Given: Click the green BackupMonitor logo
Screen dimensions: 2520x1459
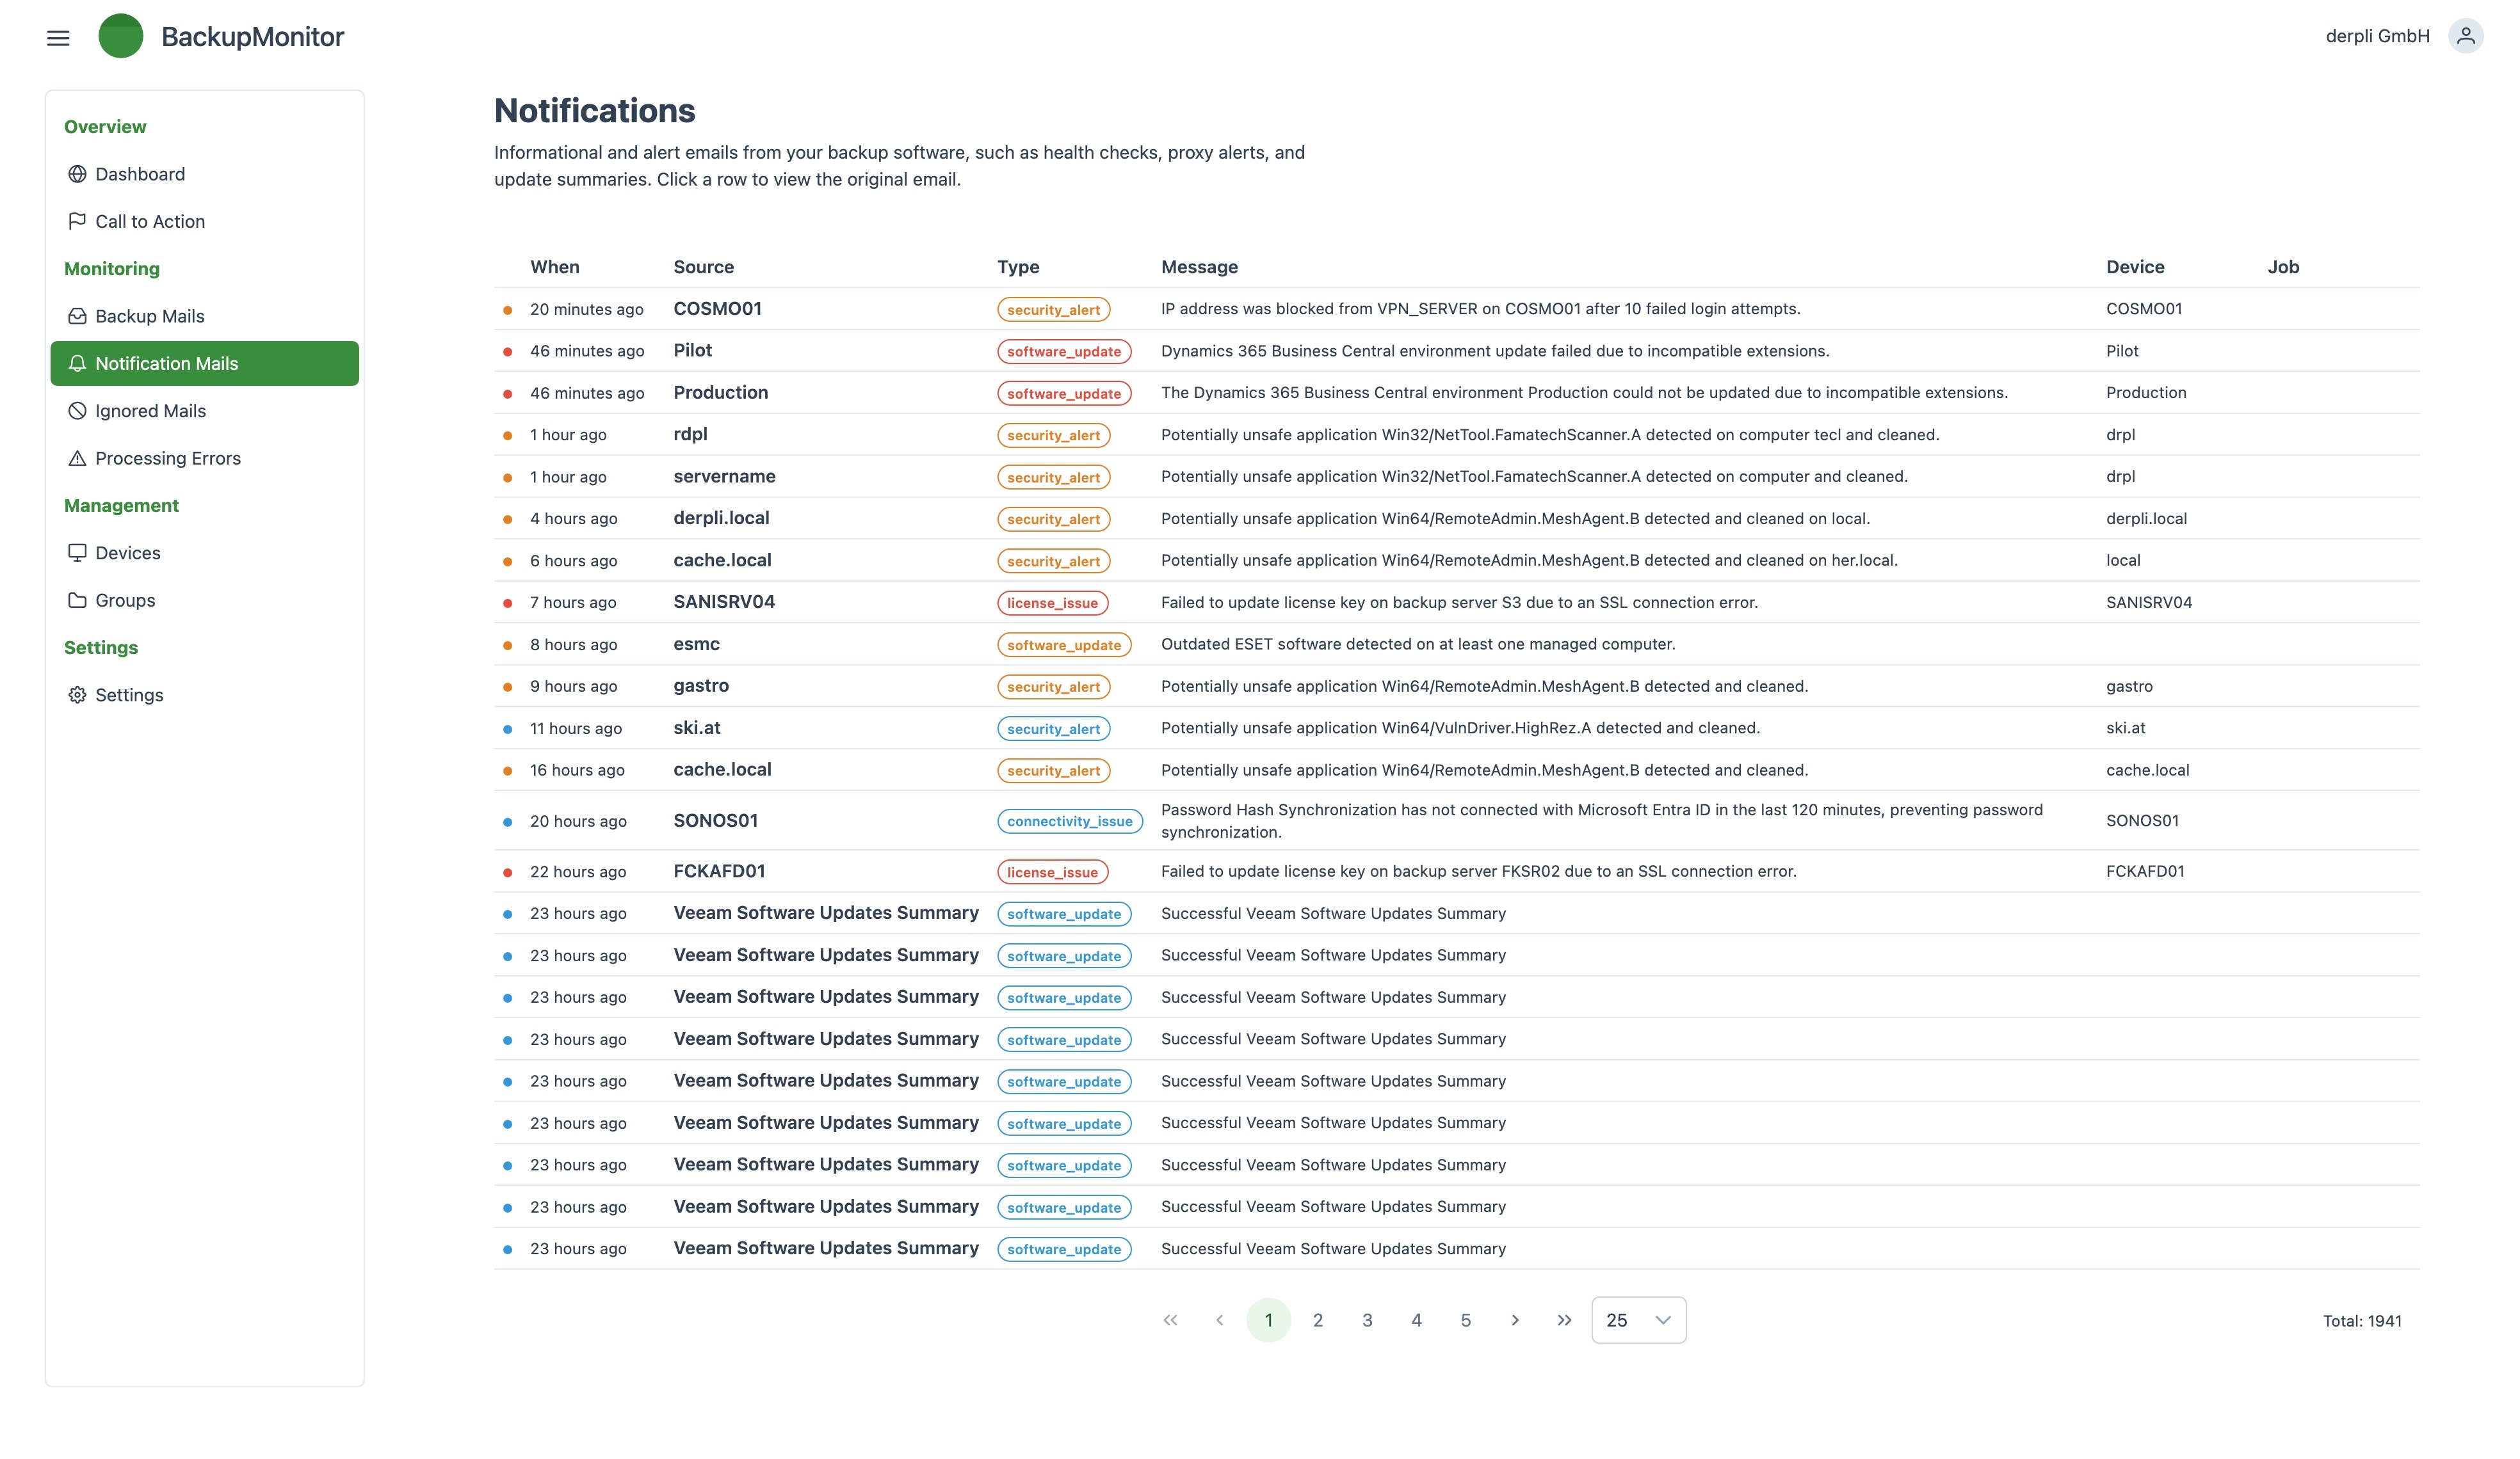Looking at the screenshot, I should [x=121, y=36].
